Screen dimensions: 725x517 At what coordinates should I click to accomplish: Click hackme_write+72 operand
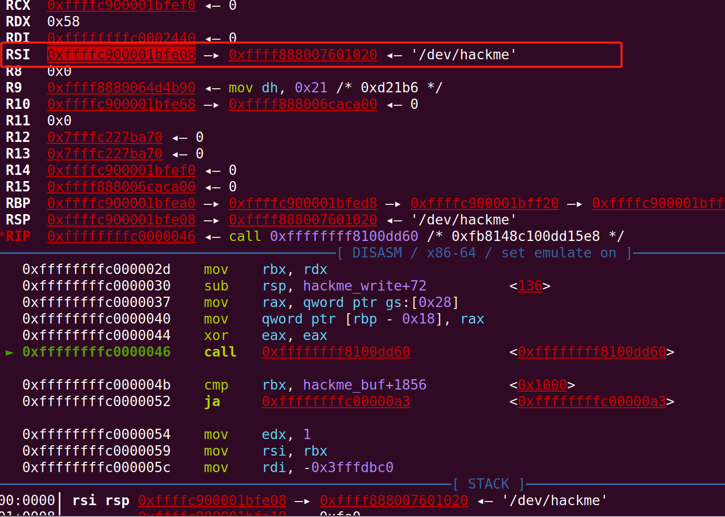pos(365,286)
